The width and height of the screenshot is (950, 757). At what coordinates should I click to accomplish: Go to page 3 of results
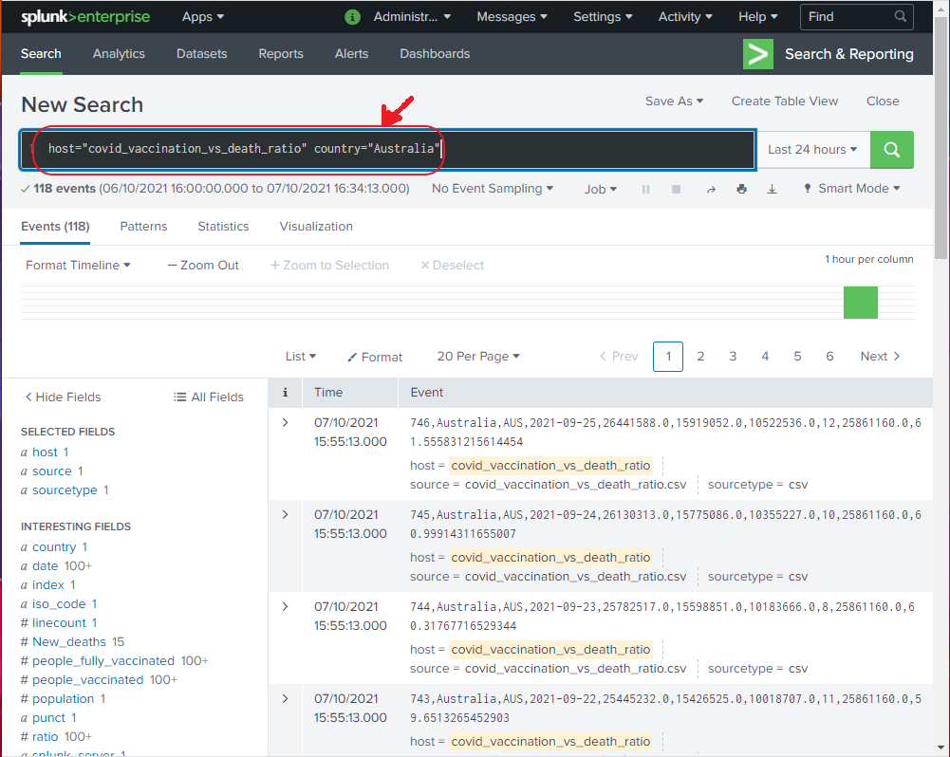click(x=733, y=356)
